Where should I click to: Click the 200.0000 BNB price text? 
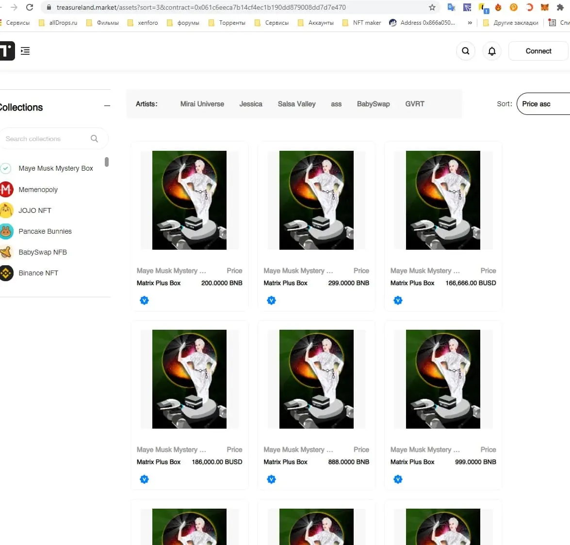(222, 283)
